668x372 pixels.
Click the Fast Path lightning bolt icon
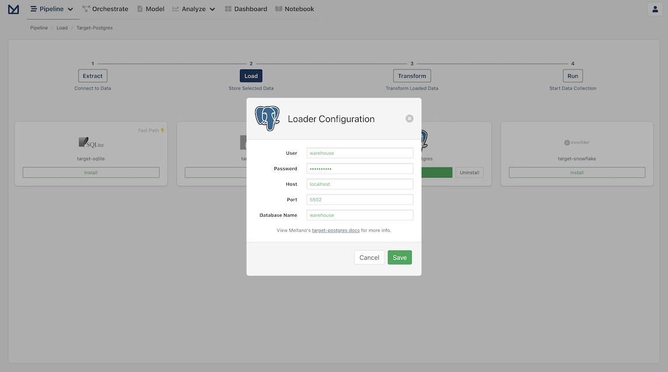coord(162,130)
